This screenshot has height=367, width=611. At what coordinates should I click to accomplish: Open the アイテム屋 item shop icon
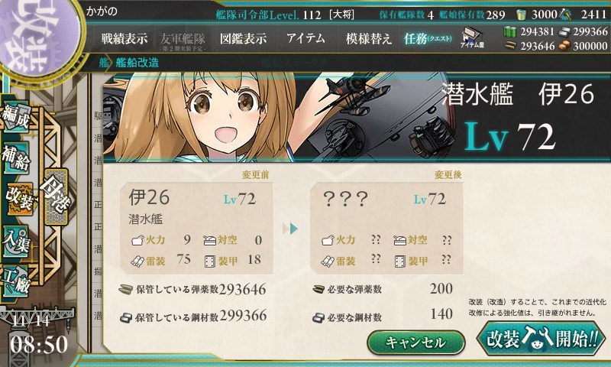pyautogui.click(x=472, y=38)
